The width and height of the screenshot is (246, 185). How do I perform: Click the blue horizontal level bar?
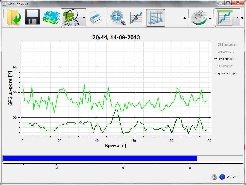tap(100, 159)
